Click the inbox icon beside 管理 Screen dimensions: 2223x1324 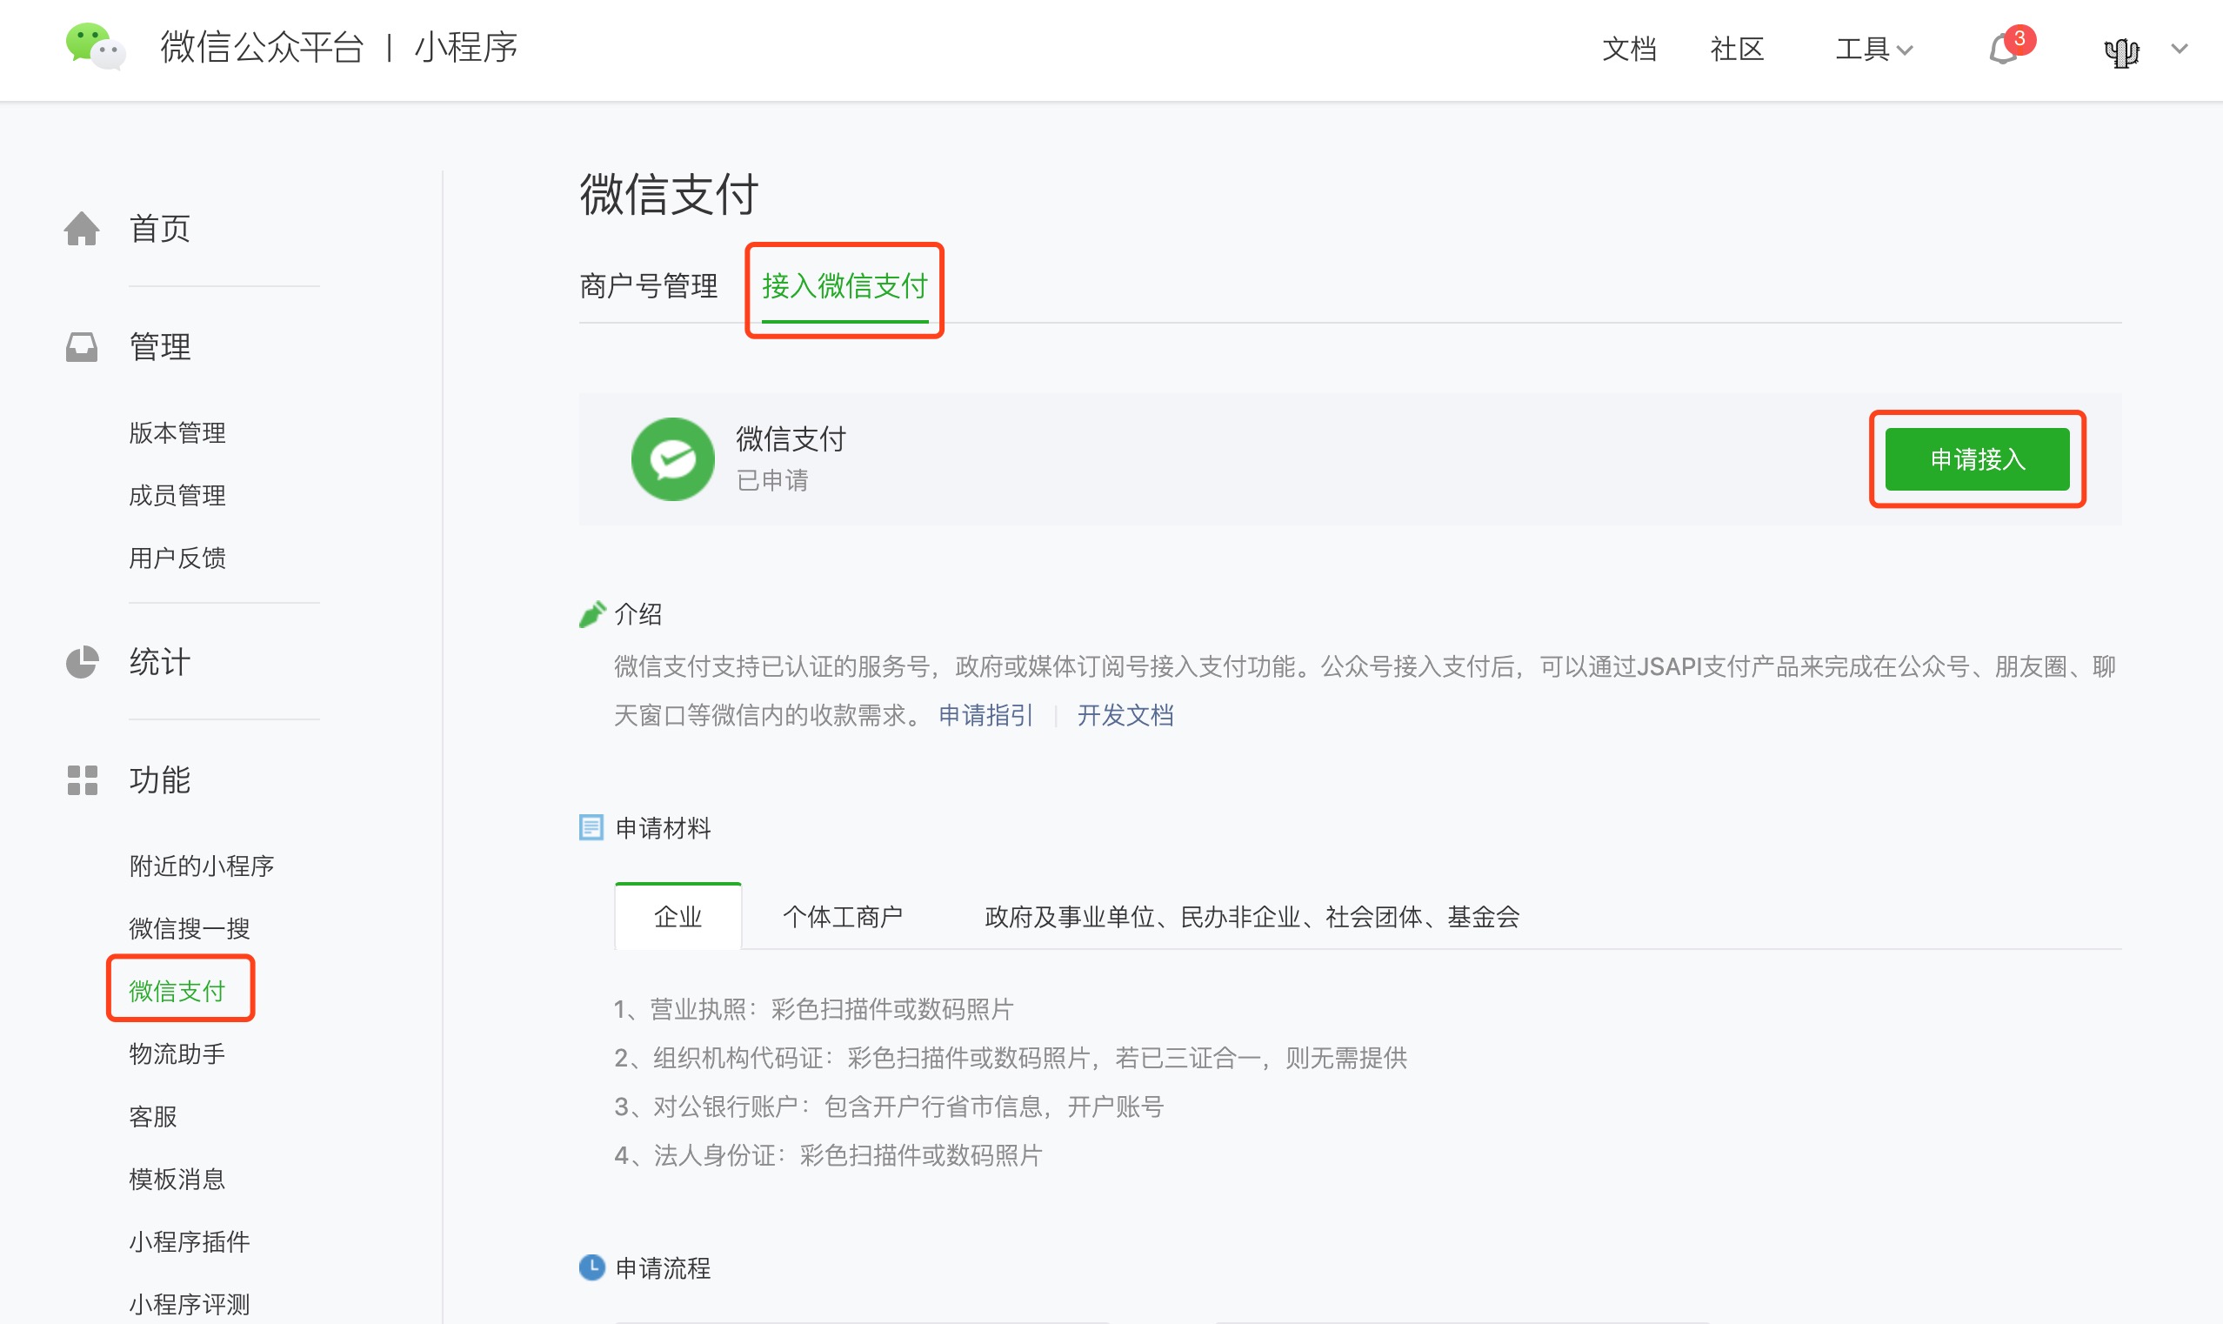point(82,347)
